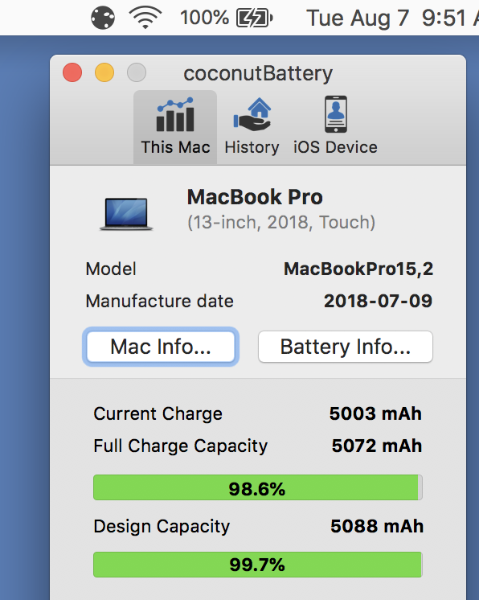This screenshot has height=600, width=479.
Task: Open the Battery Info... button
Action: click(x=346, y=347)
